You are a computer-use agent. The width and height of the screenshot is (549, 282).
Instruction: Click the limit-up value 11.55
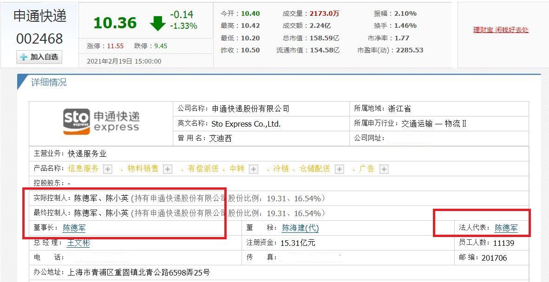click(115, 46)
